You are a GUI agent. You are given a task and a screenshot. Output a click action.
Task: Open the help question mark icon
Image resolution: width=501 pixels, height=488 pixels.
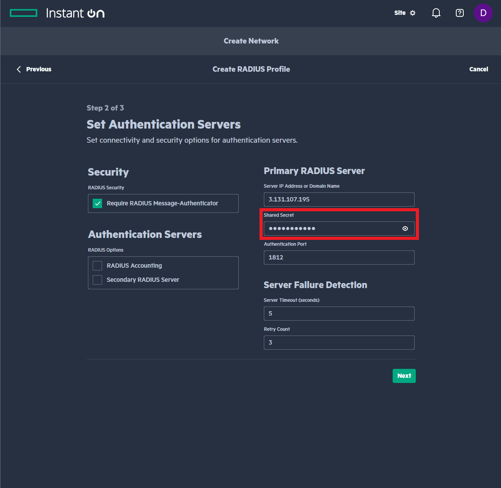[460, 13]
